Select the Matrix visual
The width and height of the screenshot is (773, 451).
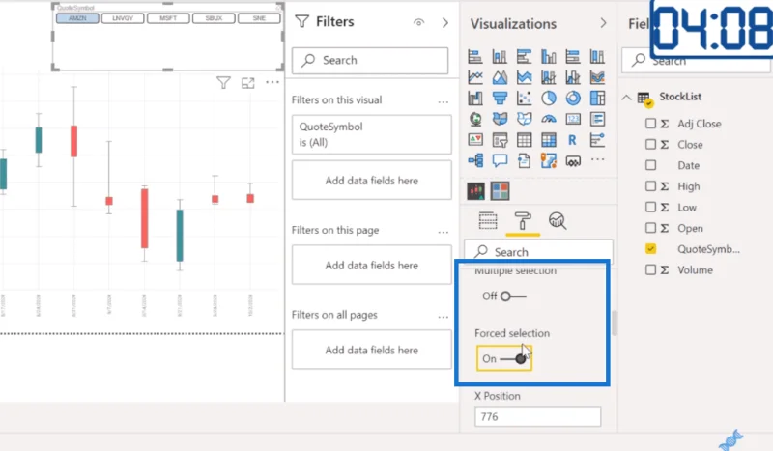(548, 140)
